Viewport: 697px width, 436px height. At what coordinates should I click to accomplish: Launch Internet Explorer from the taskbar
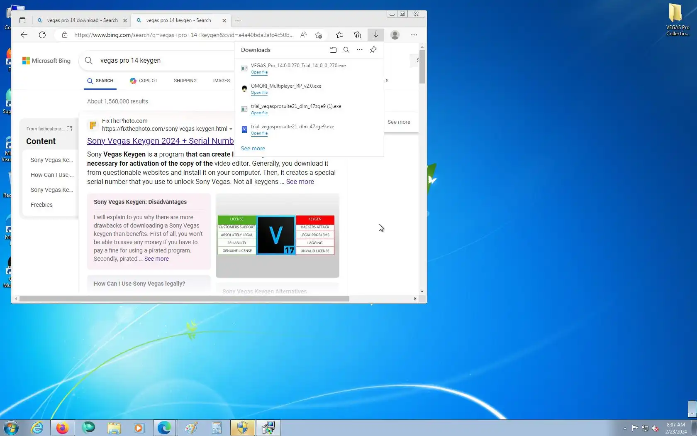click(x=37, y=428)
